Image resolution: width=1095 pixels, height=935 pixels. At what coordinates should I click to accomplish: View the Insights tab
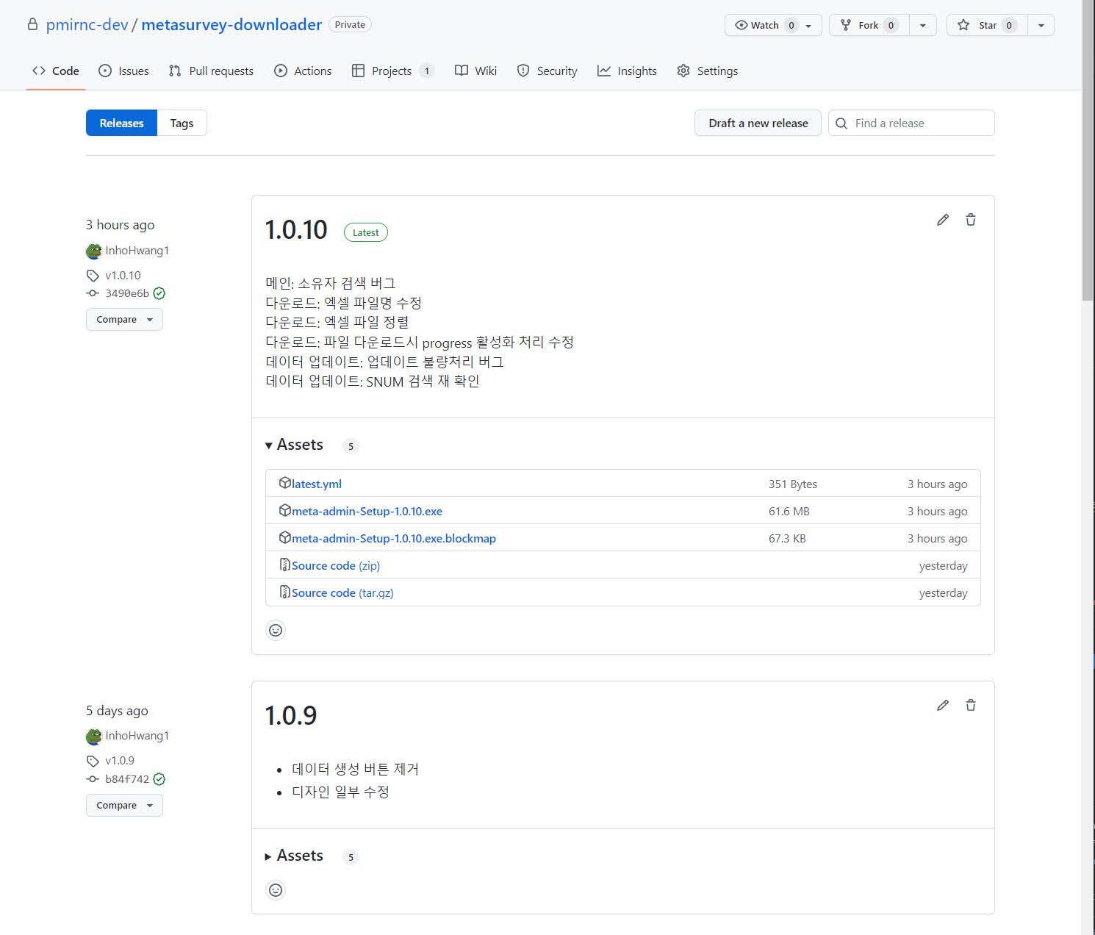[627, 71]
